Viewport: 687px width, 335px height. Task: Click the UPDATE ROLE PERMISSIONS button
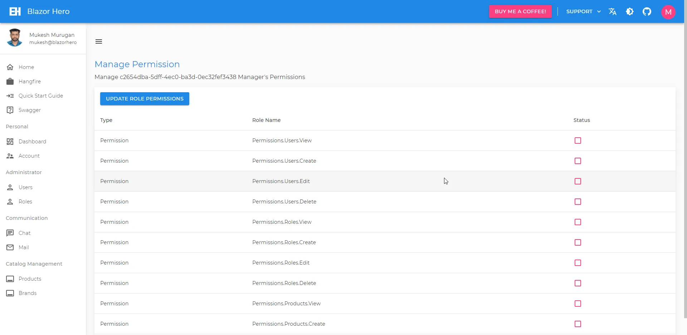145,99
